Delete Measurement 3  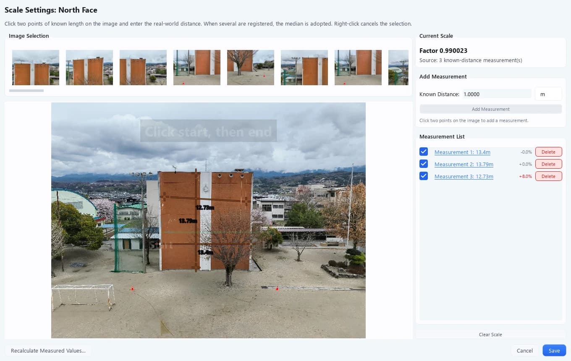click(x=548, y=176)
